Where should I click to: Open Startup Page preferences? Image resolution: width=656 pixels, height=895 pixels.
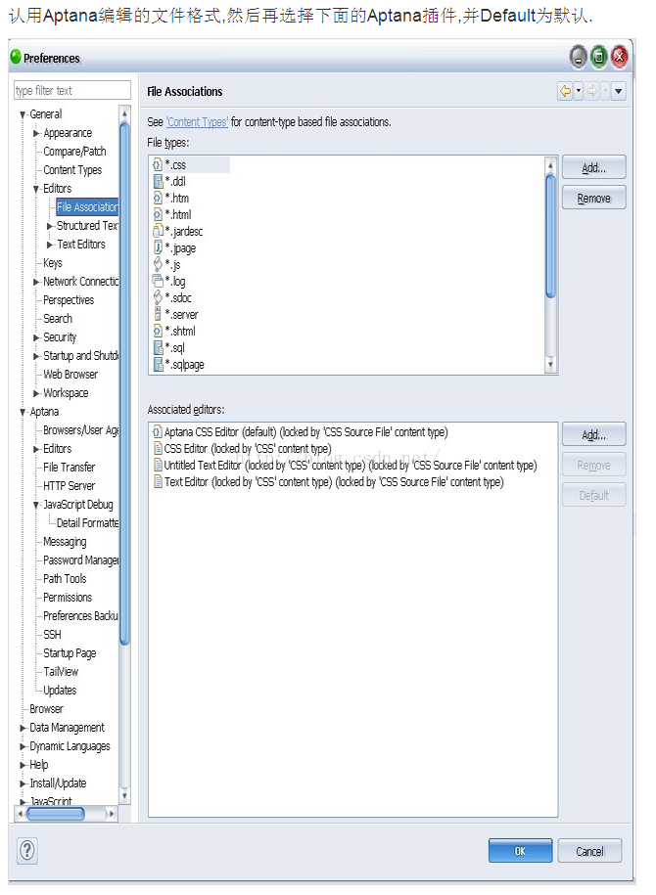(x=70, y=653)
